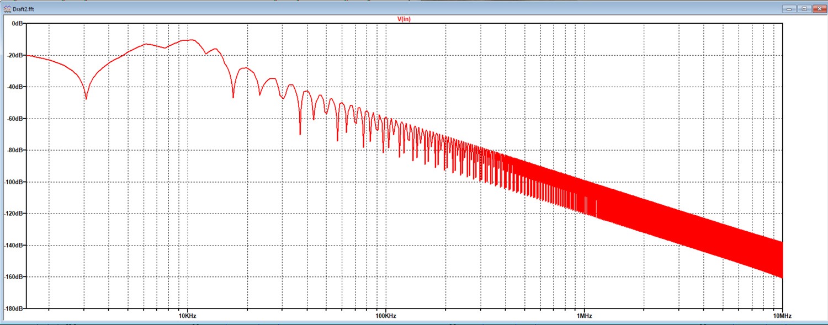The width and height of the screenshot is (828, 325).
Task: Minimize the Draft2.fft window
Action: (x=790, y=9)
